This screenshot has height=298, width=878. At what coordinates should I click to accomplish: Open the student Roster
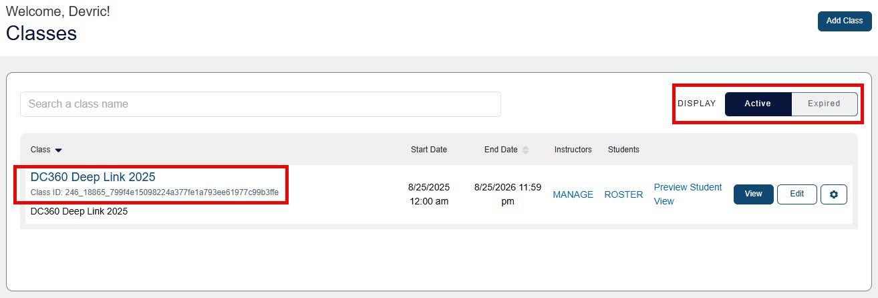click(x=623, y=194)
